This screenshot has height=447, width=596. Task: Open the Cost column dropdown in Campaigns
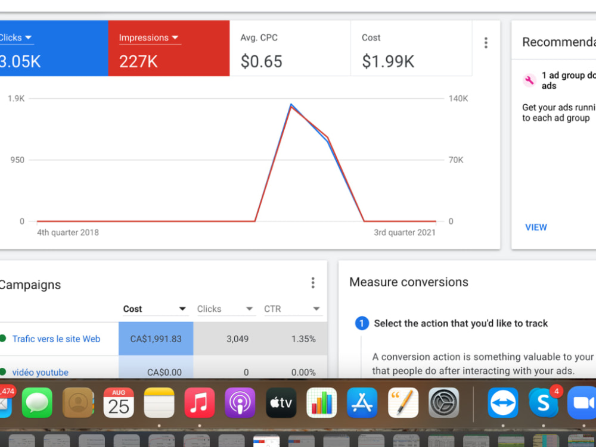coord(155,309)
